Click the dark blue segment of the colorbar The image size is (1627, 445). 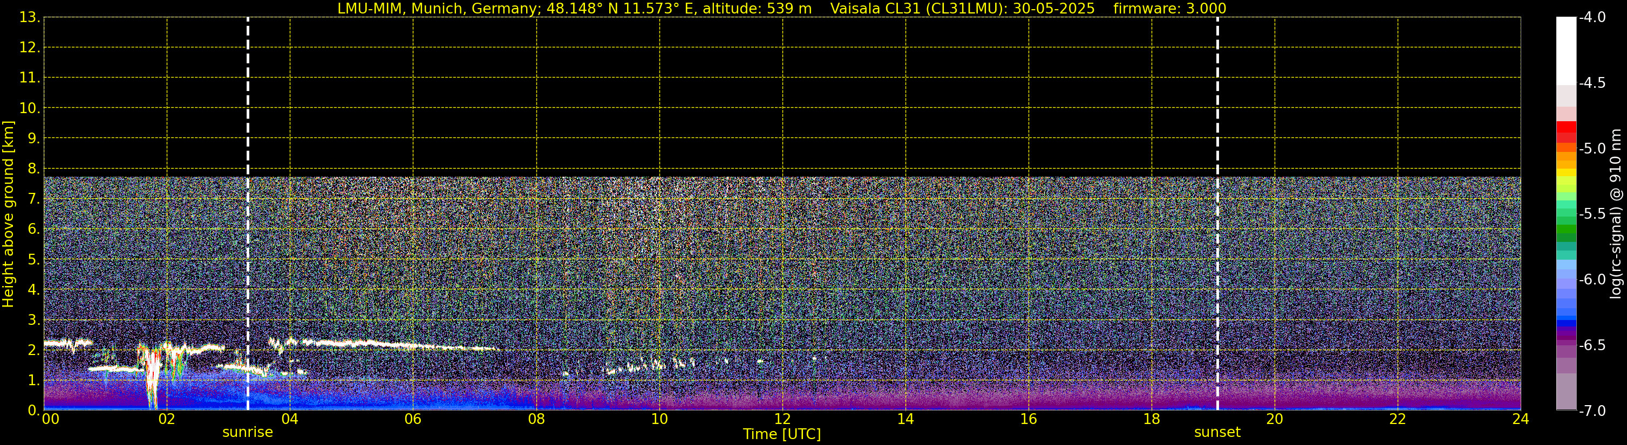(x=1565, y=323)
